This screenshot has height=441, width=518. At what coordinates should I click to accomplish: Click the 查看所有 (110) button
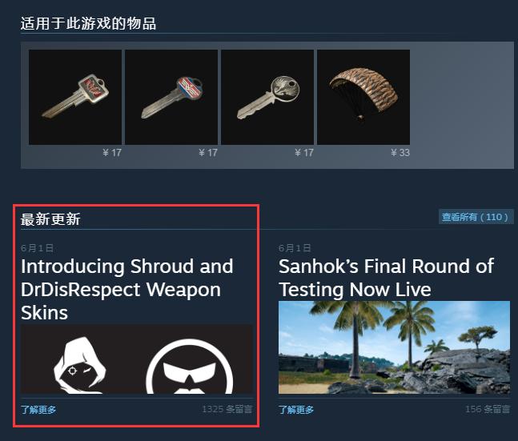476,217
